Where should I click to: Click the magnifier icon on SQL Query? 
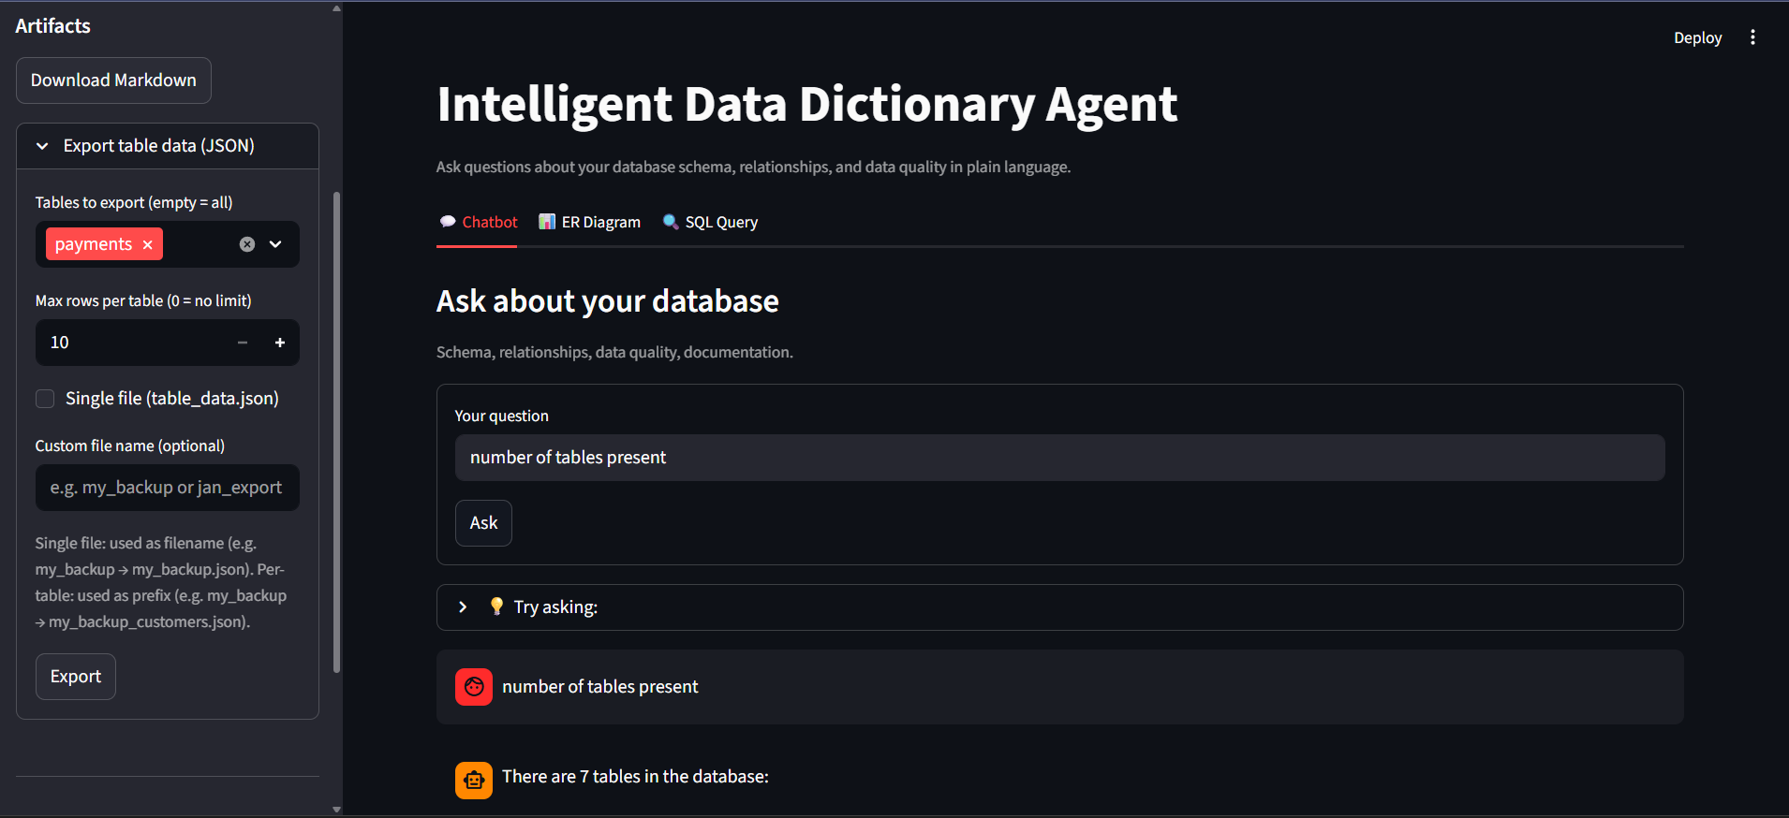(x=671, y=222)
